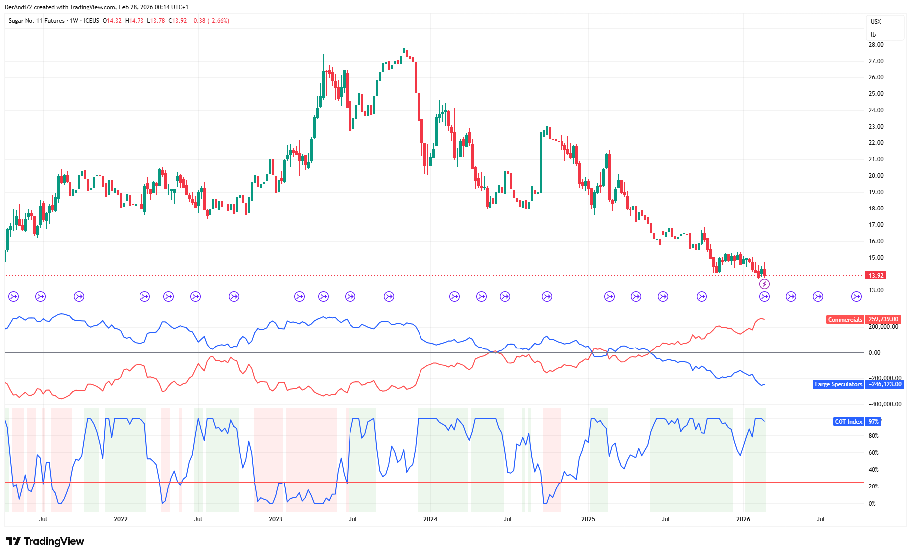Viewport: 911px width, 556px height.
Task: Click the Sugar No. 11 Futures symbol title
Action: coord(37,21)
